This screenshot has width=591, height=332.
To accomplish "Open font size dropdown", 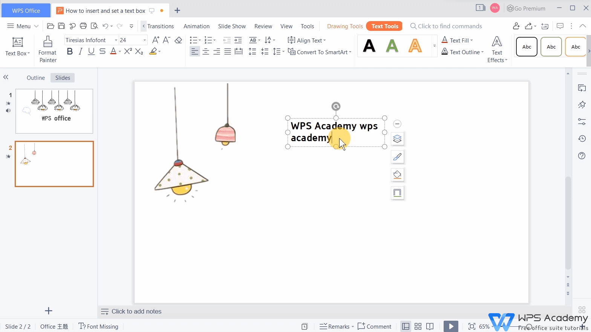I will 144,40.
